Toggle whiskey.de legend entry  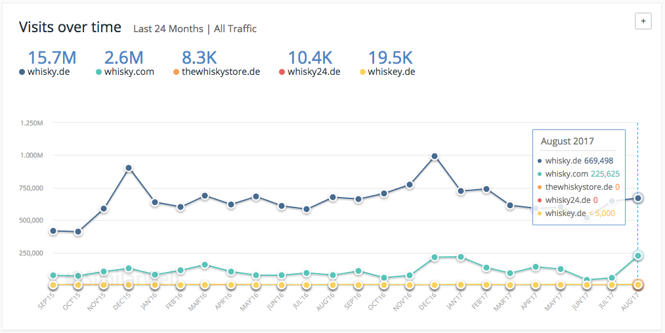387,72
